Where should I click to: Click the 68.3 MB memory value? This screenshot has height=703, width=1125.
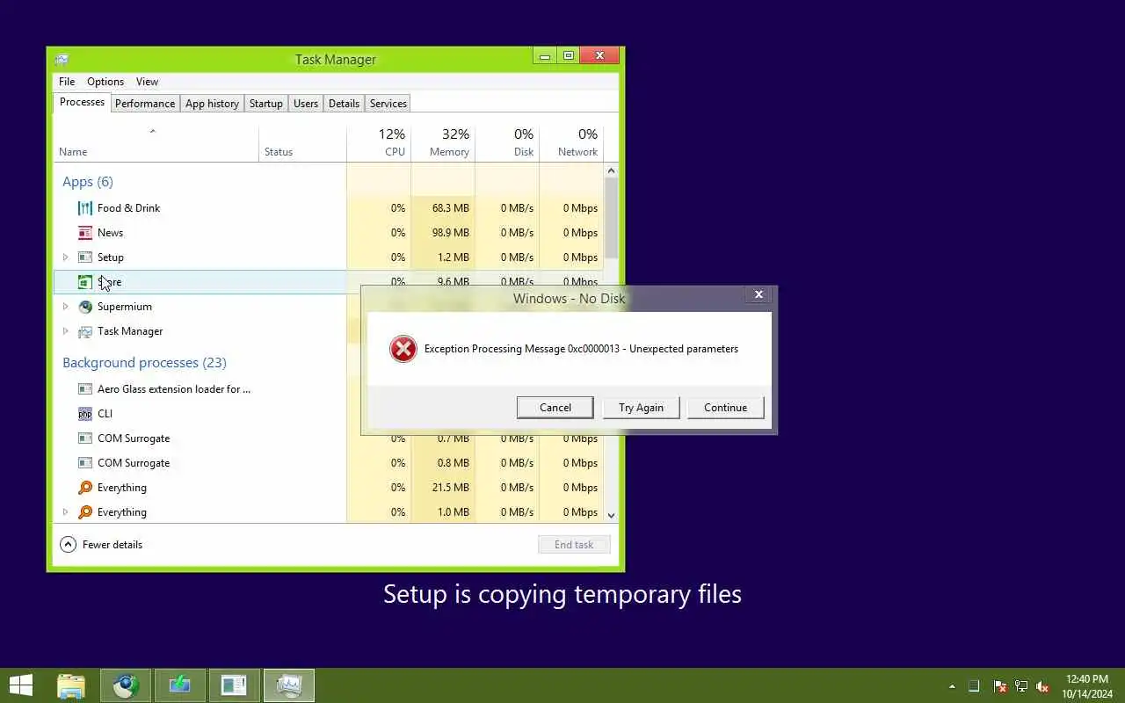click(451, 208)
